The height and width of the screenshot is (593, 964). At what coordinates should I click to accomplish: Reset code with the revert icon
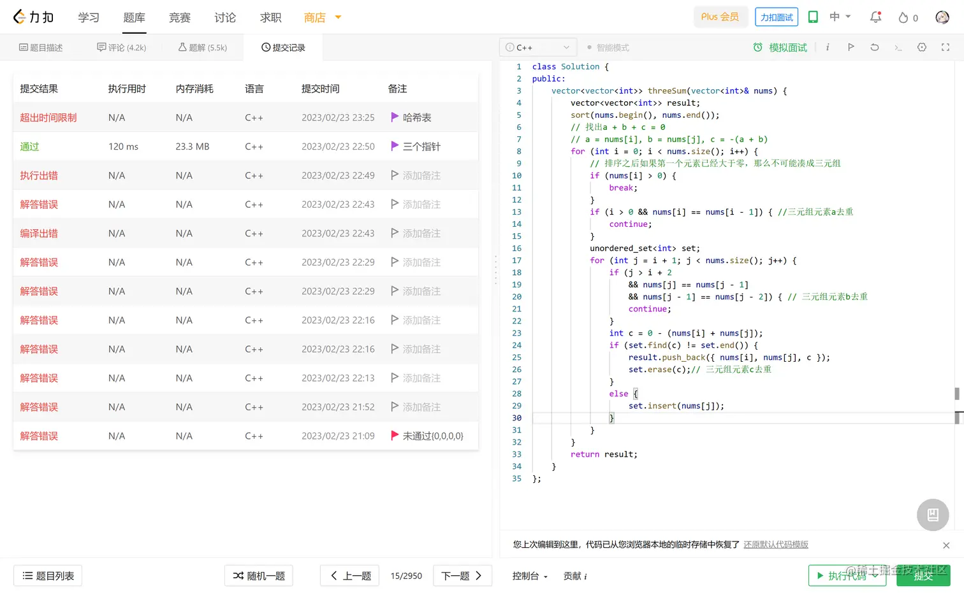point(875,47)
